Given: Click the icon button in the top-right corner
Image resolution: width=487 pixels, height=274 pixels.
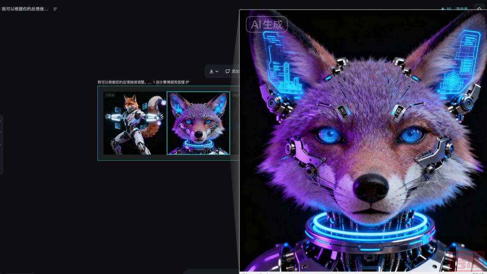Looking at the screenshot, I should [479, 9].
